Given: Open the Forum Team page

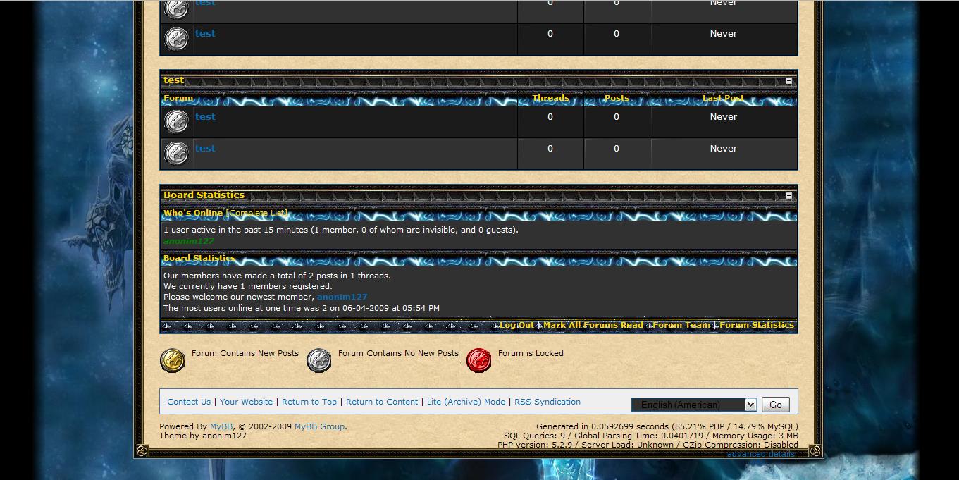Looking at the screenshot, I should click(681, 325).
